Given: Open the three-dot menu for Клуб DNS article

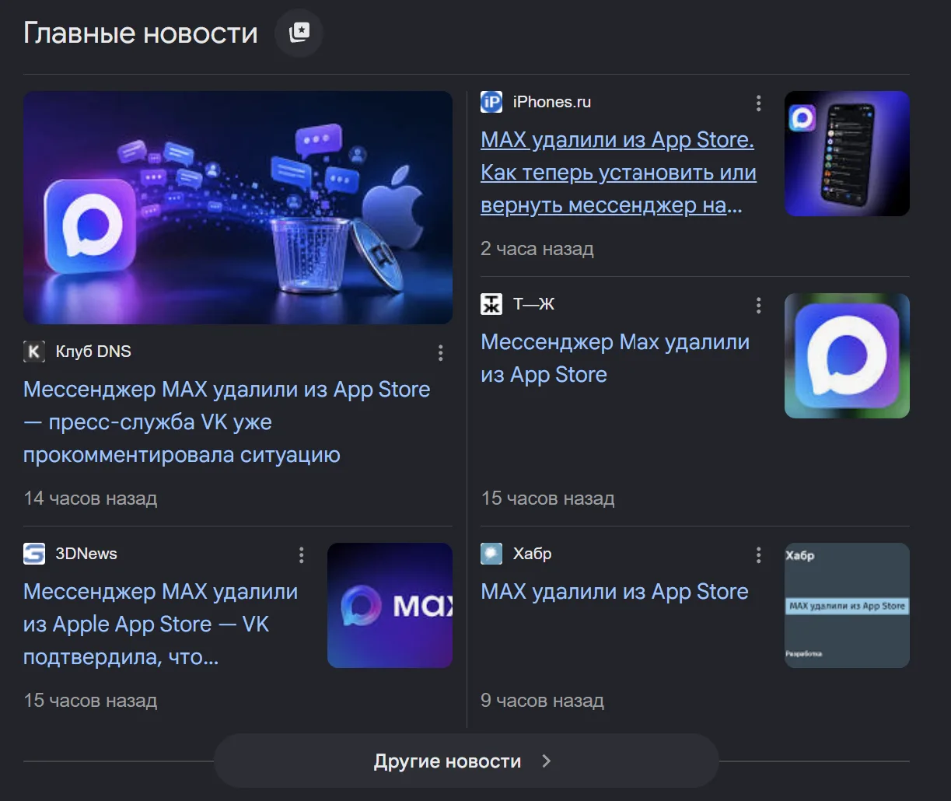Looking at the screenshot, I should click(x=441, y=353).
